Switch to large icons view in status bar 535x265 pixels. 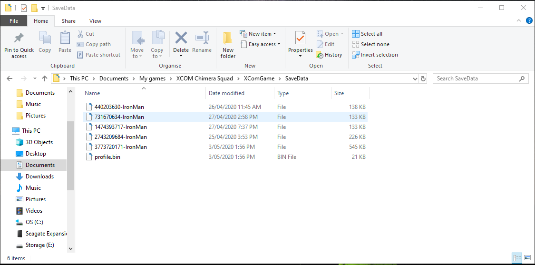[x=527, y=258]
